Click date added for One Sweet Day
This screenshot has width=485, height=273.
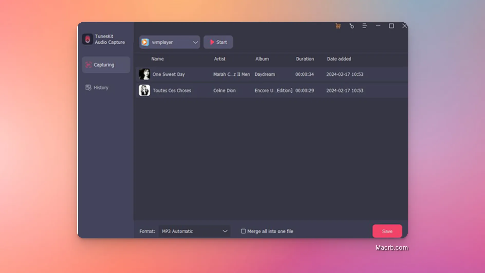[x=345, y=74]
